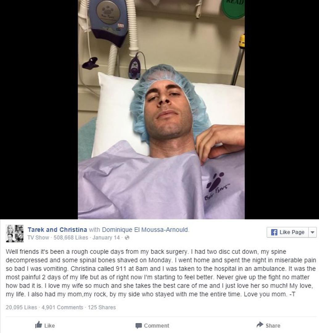View the 20,095 Likes list
This screenshot has height=333, width=319.
pos(21,307)
